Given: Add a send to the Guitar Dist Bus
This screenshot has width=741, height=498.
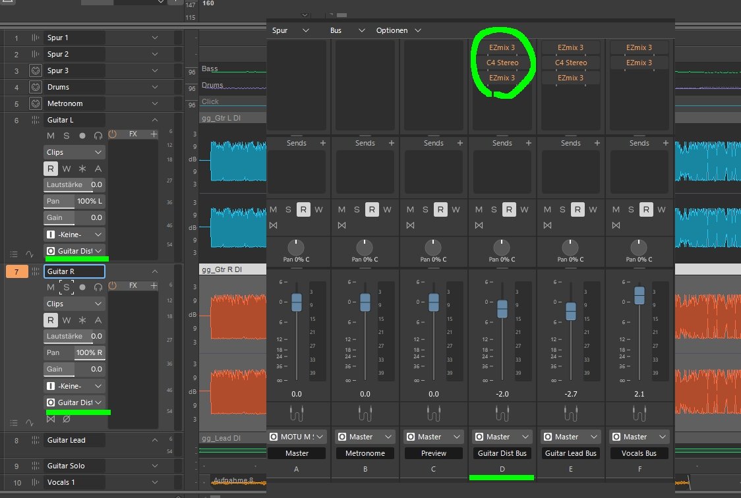Looking at the screenshot, I should (x=529, y=143).
